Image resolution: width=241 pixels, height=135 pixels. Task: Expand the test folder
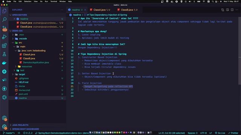click(22, 70)
